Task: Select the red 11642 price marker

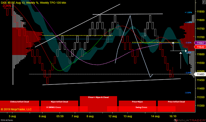Action: pyautogui.click(x=200, y=47)
